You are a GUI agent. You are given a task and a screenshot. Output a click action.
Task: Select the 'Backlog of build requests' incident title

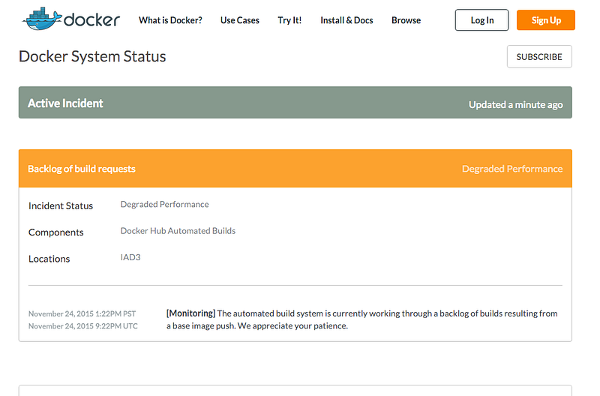82,169
